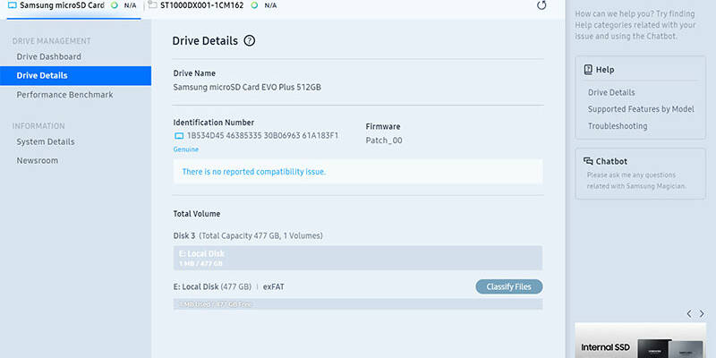Click the ST1000DX001 health status circle
The image size is (716, 358).
(x=254, y=5)
